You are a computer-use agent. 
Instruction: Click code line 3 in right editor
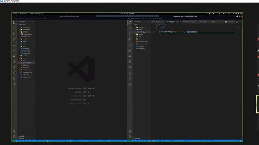[178, 32]
